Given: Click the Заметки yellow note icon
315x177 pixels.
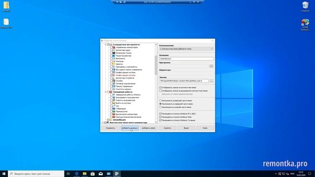Looking at the screenshot, I should pos(114,64).
